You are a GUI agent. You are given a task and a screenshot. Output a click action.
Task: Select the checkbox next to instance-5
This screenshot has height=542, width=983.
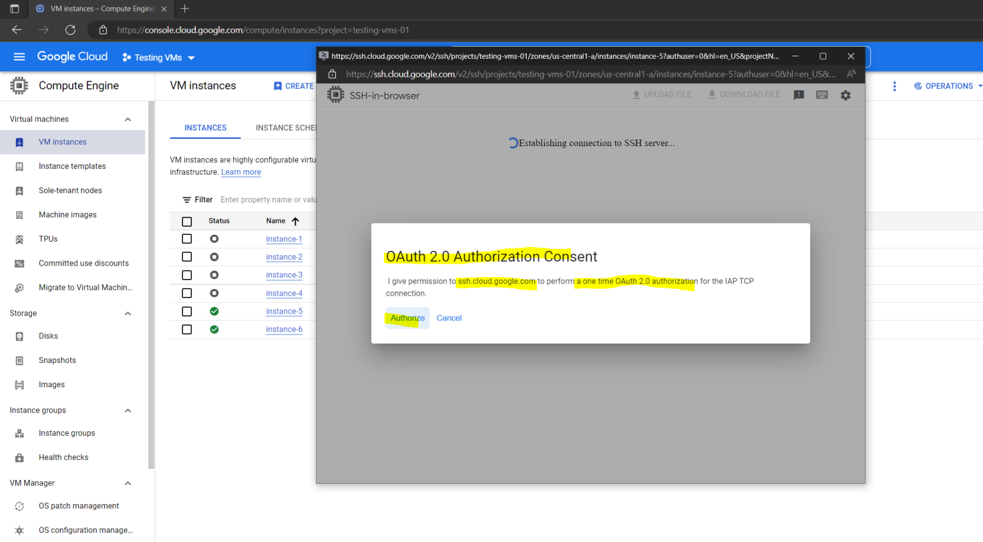[187, 311]
